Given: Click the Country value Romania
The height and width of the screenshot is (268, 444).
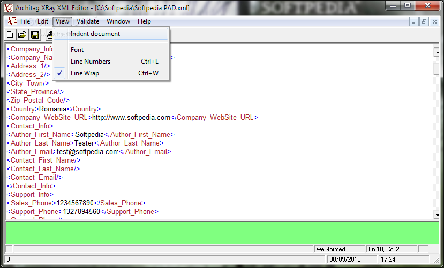Looking at the screenshot, I should point(52,109).
